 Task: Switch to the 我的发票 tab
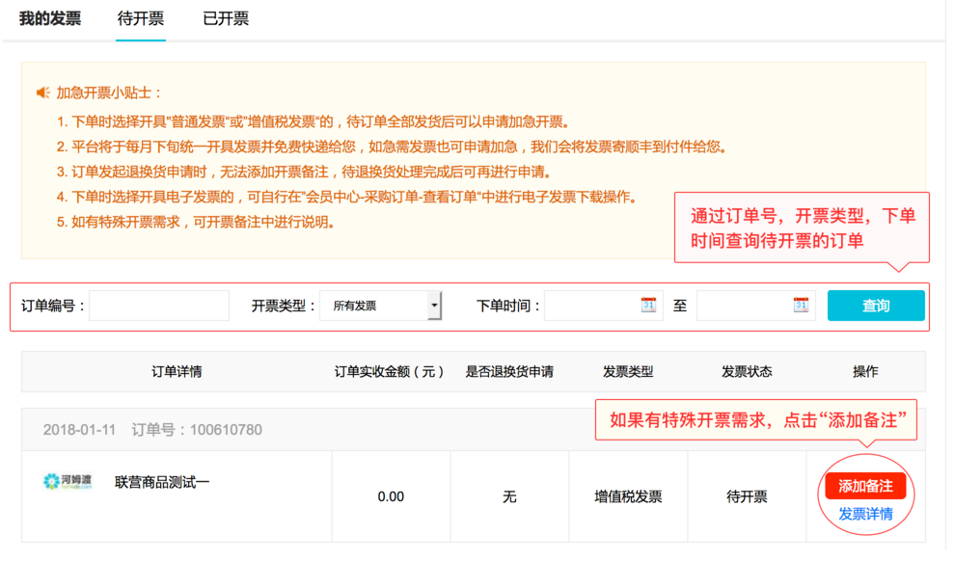(x=50, y=19)
